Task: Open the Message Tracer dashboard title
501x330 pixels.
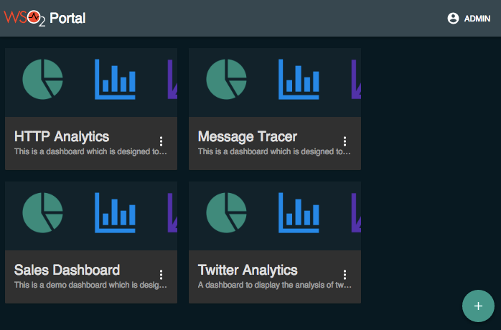Action: coord(248,137)
